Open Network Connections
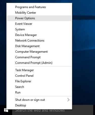 point(39,41)
